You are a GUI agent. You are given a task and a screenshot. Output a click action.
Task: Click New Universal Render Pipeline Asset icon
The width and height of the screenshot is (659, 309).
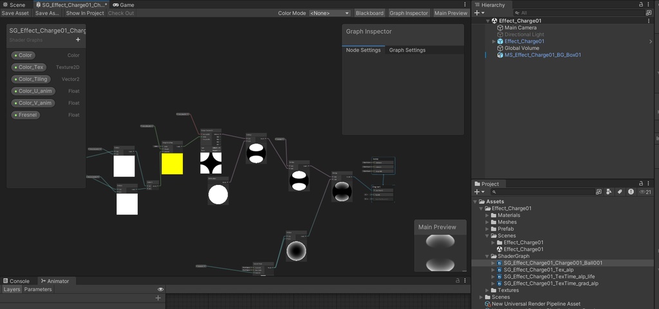(488, 304)
